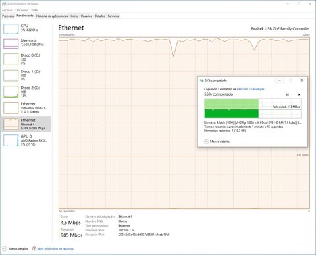Click the Velocidad 113 MB/s label
The image size is (316, 255).
click(x=286, y=107)
